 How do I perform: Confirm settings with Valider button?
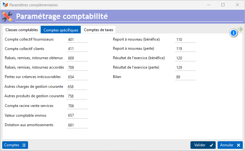(203, 145)
